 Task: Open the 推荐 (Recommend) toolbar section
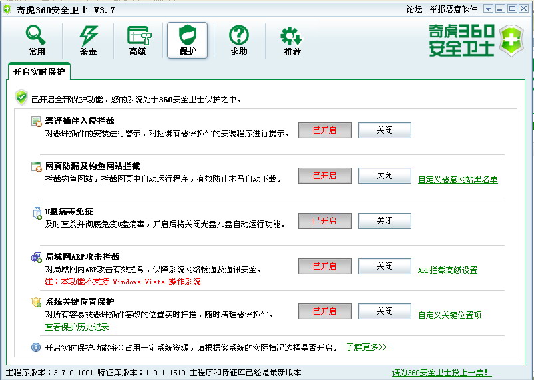click(x=292, y=40)
